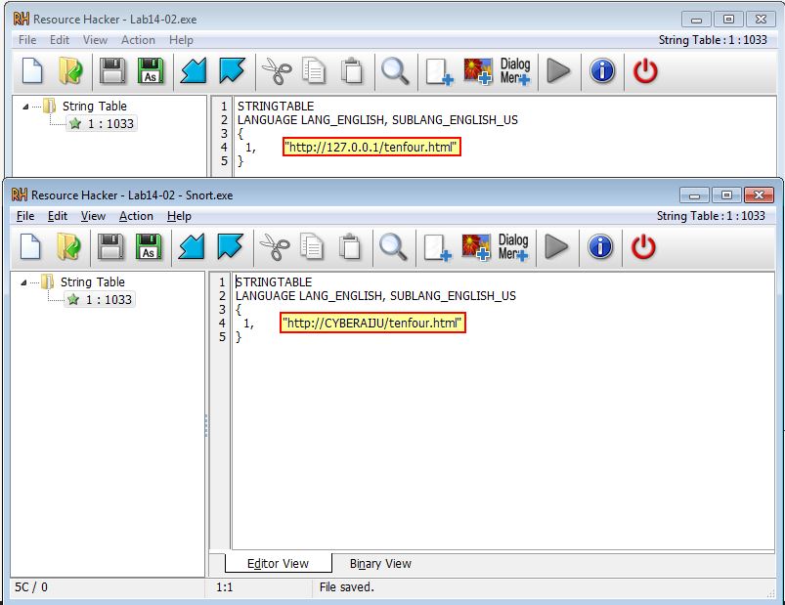Copy icon in Lab14-02.exe window toolbar
The width and height of the screenshot is (785, 605).
pos(314,71)
